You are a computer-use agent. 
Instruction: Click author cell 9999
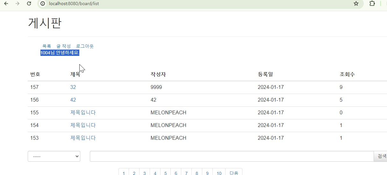coord(156,87)
